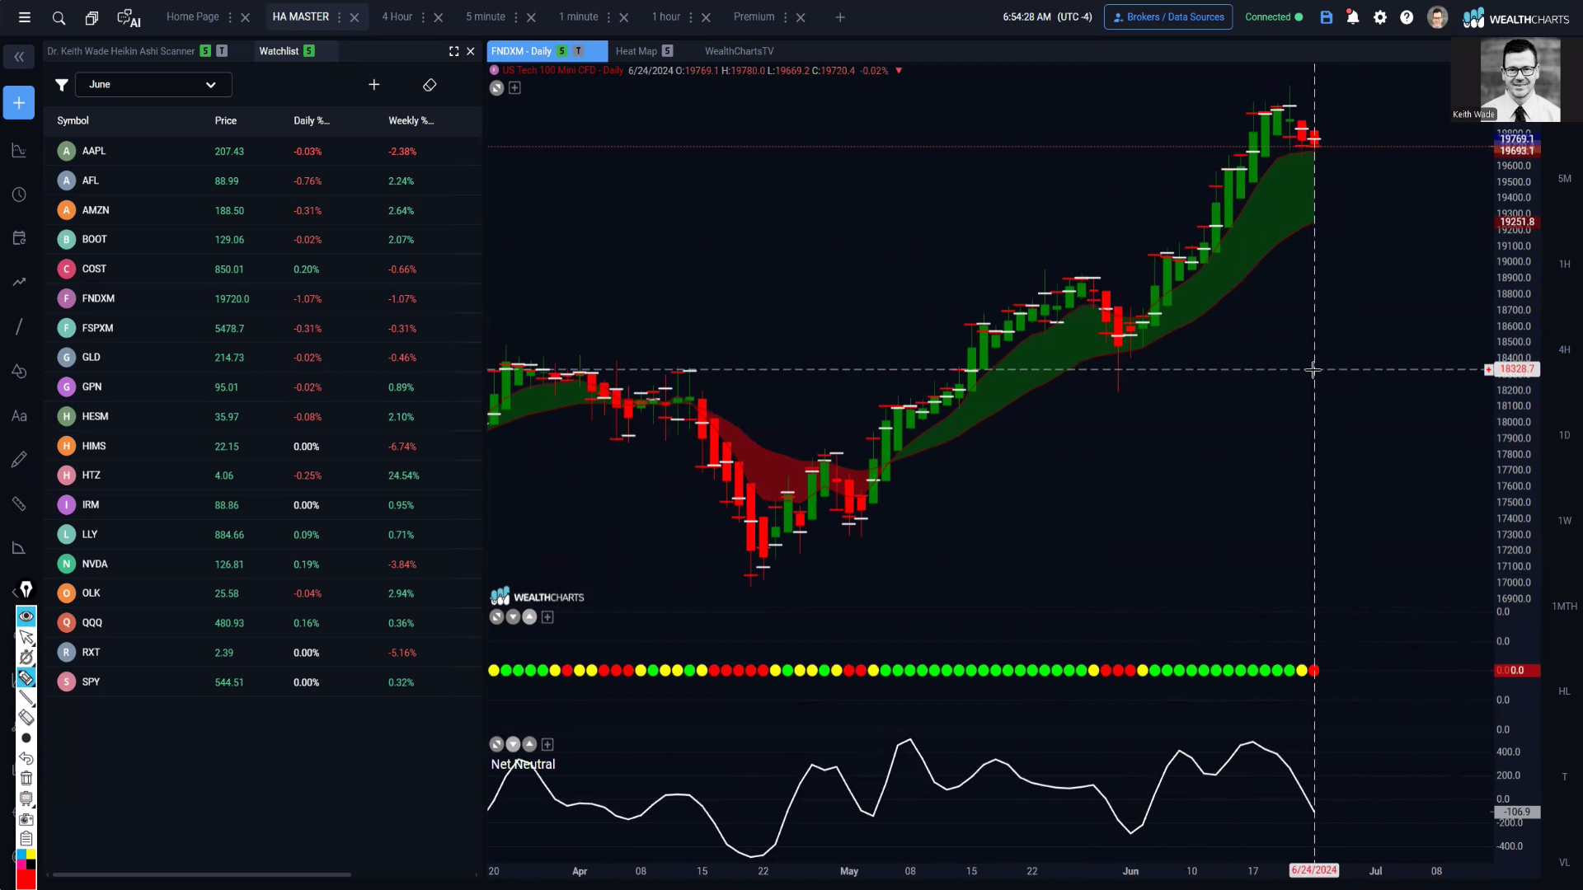Open the June watchlist dropdown
Viewport: 1583px width, 890px height.
(153, 85)
